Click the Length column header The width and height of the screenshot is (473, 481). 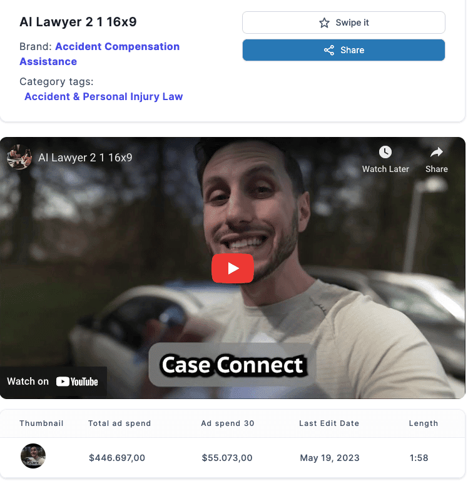[x=424, y=423]
